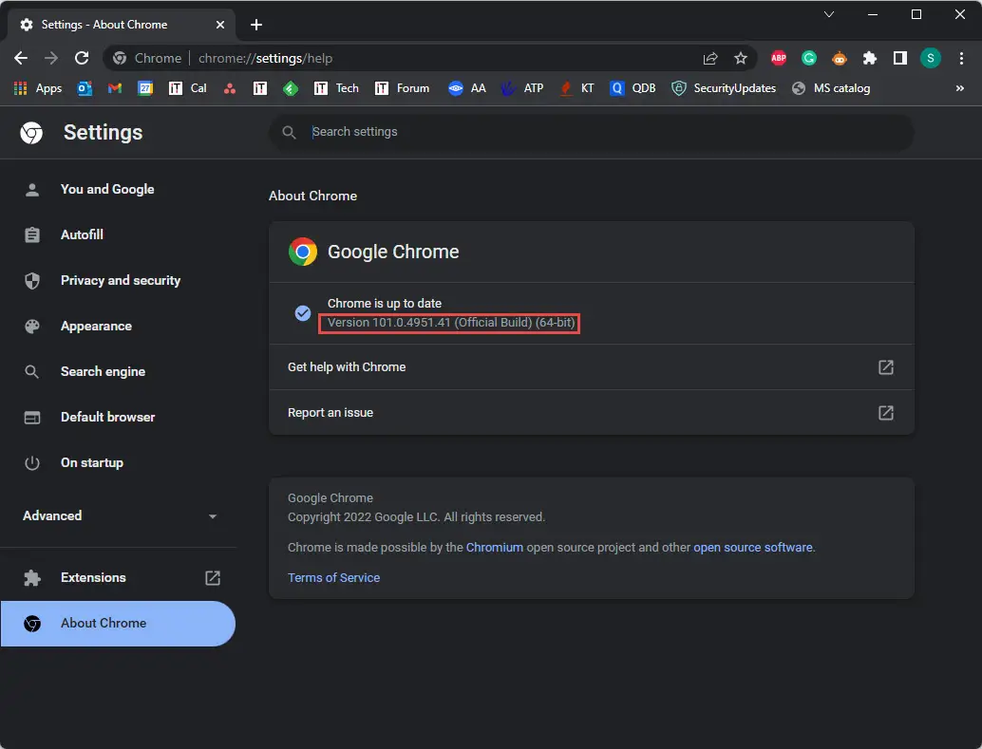The width and height of the screenshot is (982, 749).
Task: Click the Chrome version number text
Action: click(x=451, y=323)
